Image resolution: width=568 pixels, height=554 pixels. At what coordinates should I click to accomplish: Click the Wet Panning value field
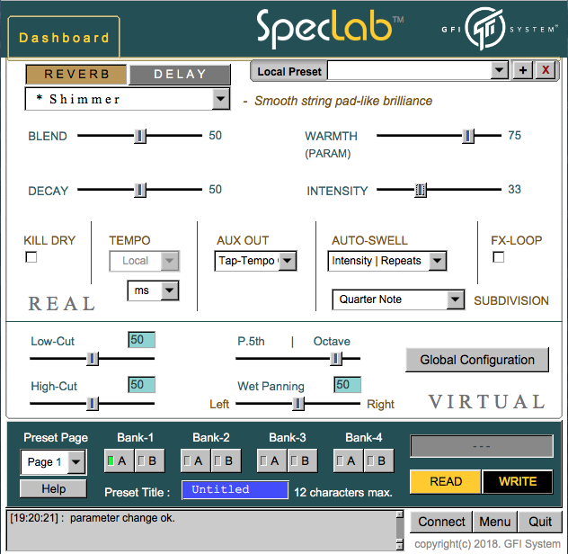coord(348,385)
